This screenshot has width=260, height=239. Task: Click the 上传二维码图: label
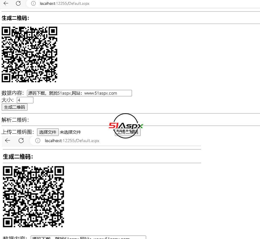click(x=18, y=132)
